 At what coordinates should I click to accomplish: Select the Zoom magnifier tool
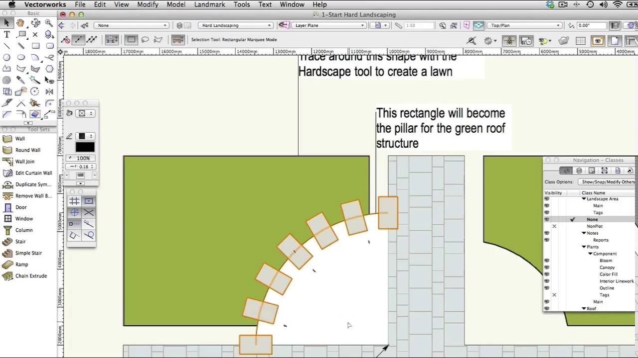click(49, 23)
